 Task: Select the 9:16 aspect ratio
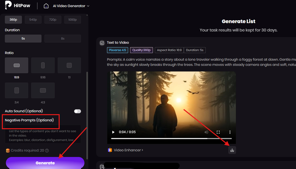pos(43,65)
